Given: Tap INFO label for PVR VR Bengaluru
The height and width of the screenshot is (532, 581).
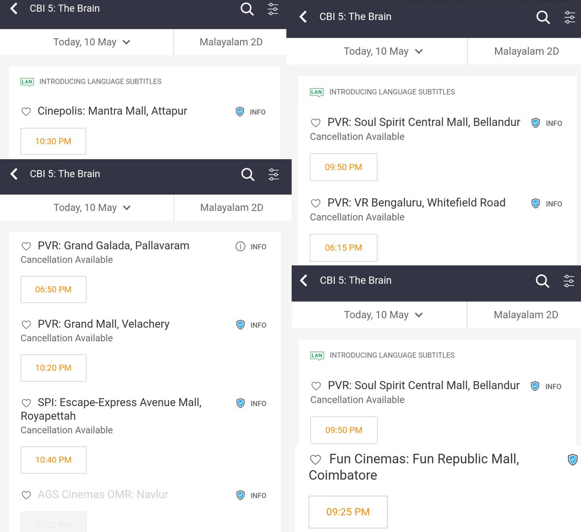Looking at the screenshot, I should coord(554,204).
